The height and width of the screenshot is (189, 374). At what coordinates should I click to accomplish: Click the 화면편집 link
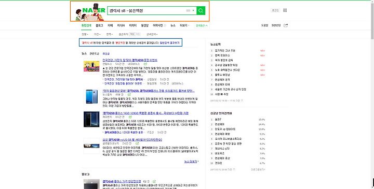(276, 25)
